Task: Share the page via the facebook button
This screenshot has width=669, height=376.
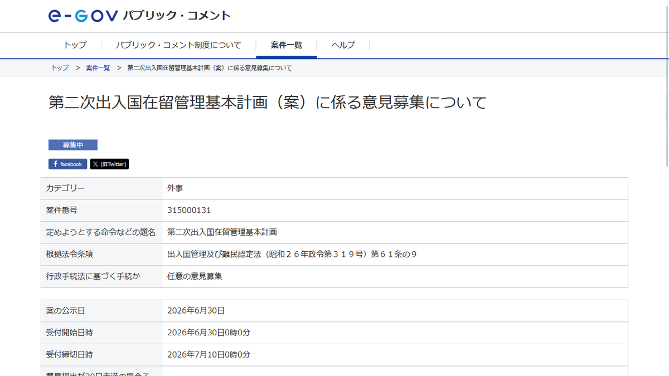Action: (67, 164)
